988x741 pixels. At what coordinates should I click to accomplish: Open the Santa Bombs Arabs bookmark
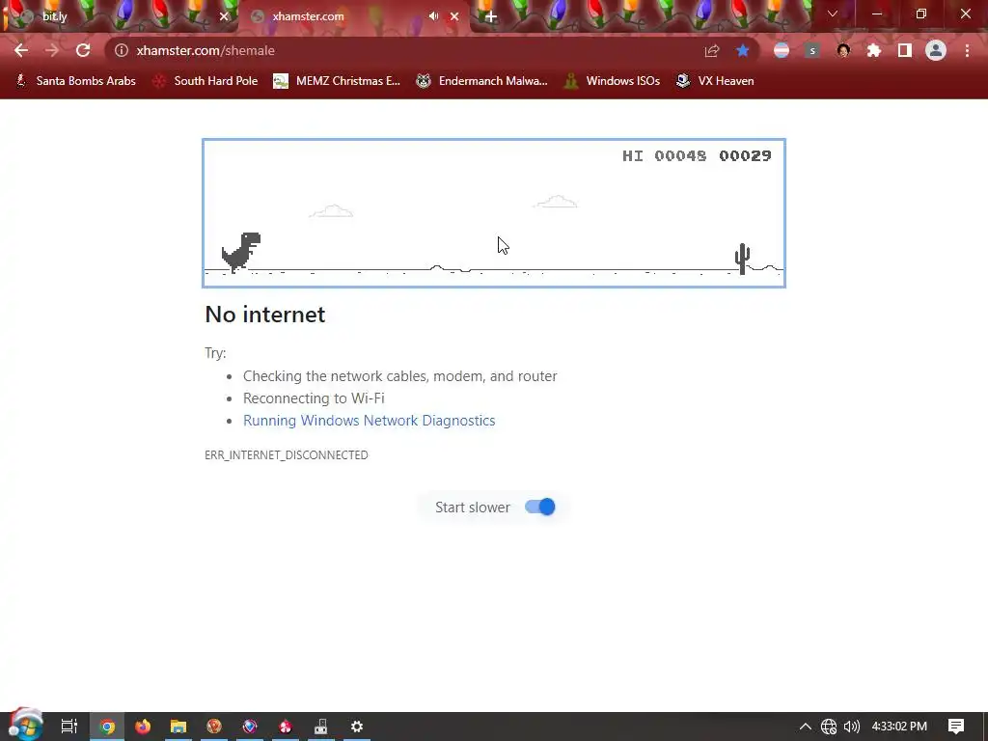75,81
